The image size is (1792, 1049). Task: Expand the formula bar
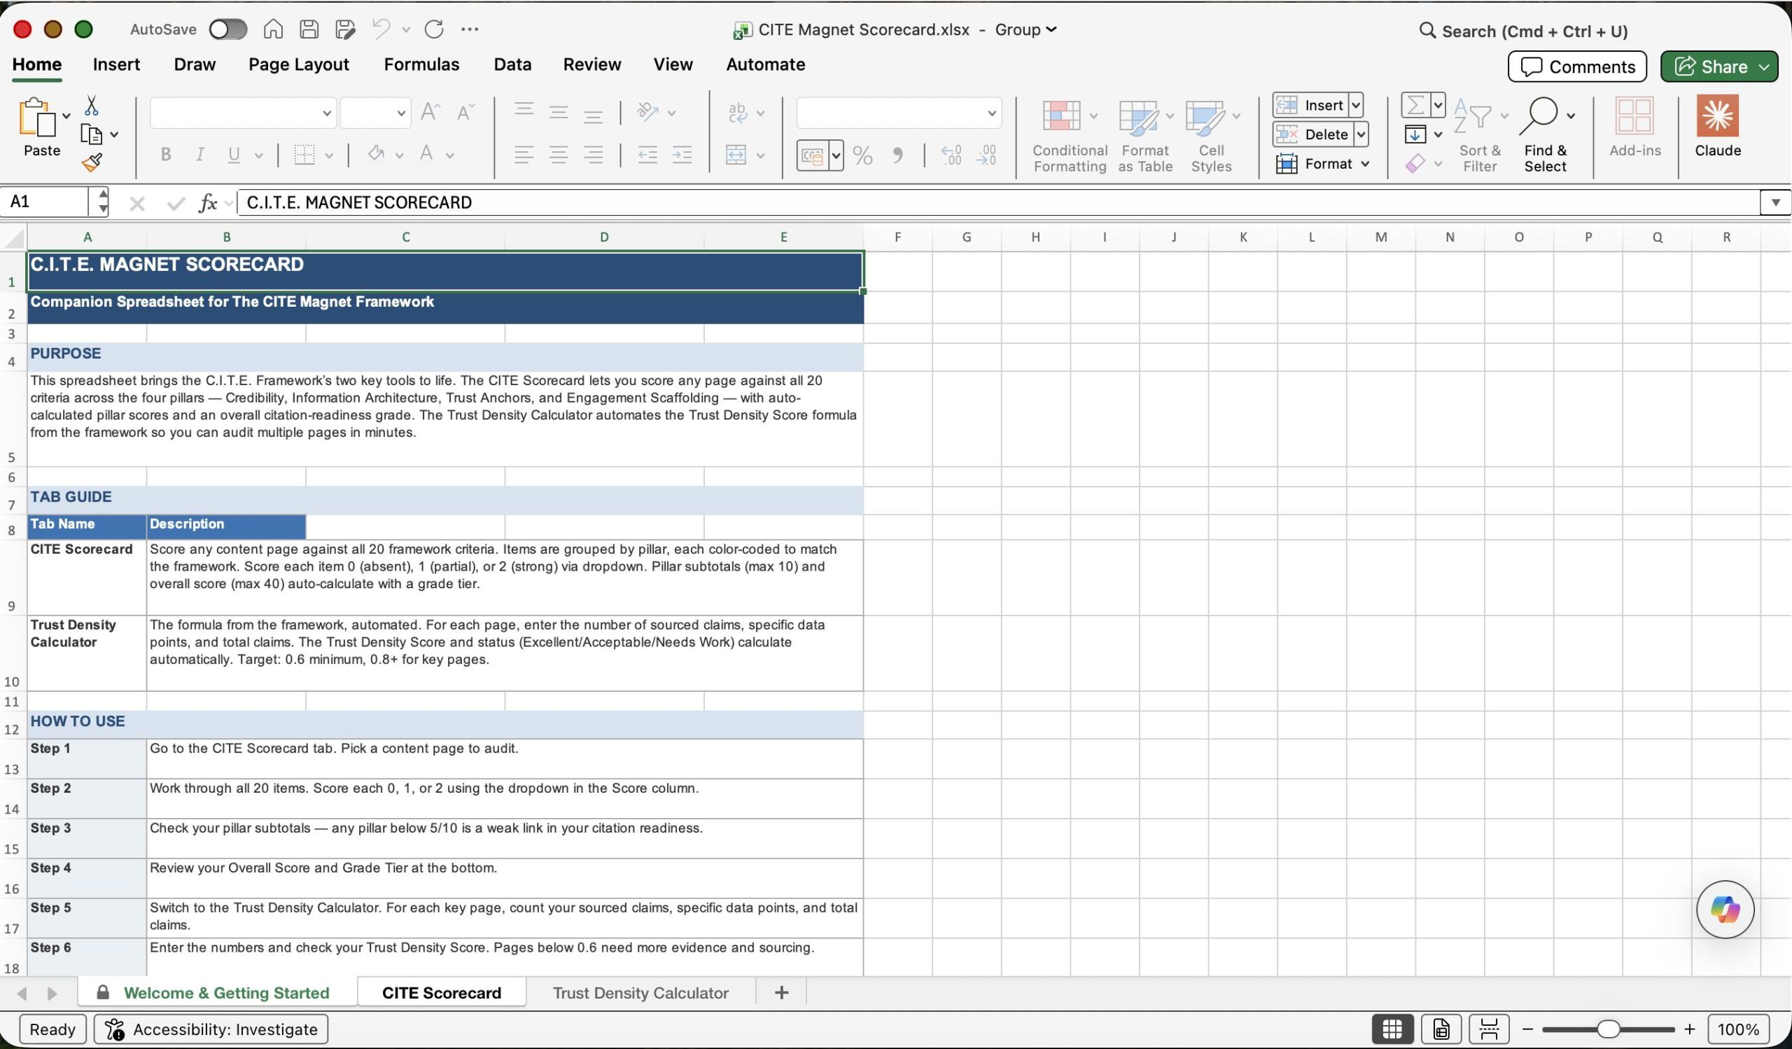click(1775, 202)
